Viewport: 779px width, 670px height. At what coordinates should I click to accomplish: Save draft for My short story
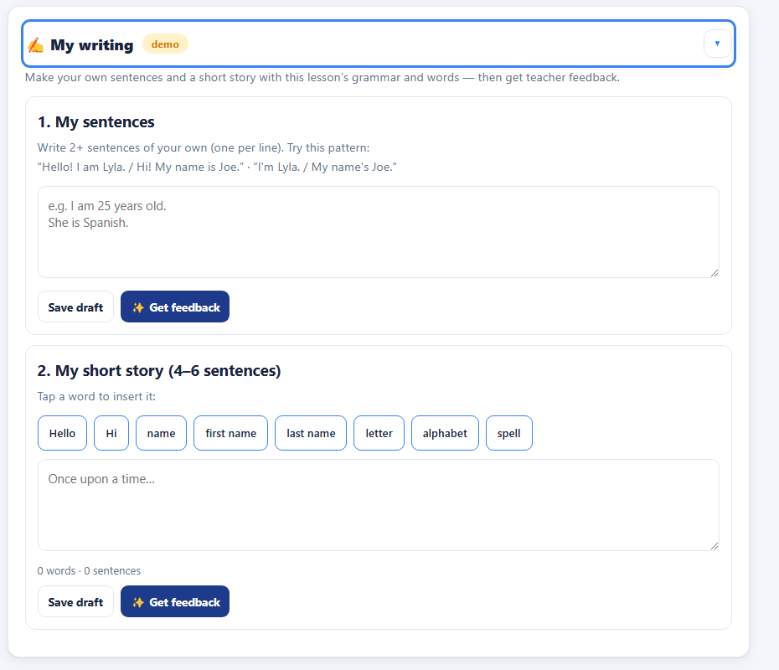tap(75, 601)
